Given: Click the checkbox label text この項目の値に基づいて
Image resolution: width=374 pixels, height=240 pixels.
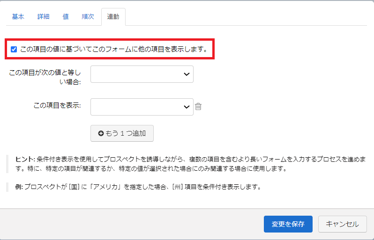Looking at the screenshot, I should [x=56, y=49].
